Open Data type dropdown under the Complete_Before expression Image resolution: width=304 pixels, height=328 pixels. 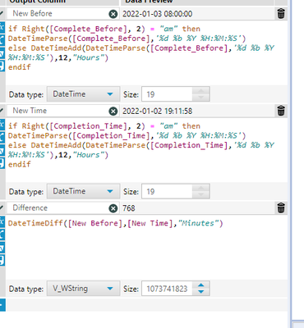tap(83, 94)
